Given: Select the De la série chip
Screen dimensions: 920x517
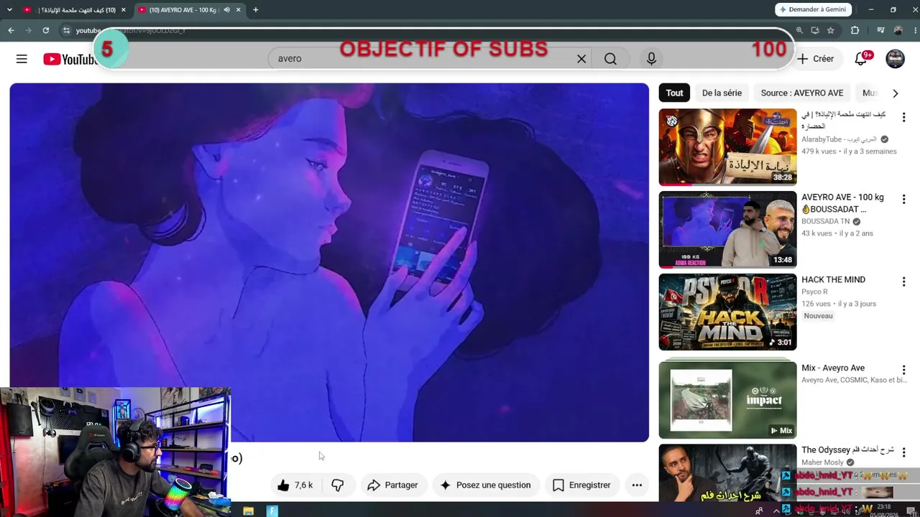Looking at the screenshot, I should (x=722, y=93).
